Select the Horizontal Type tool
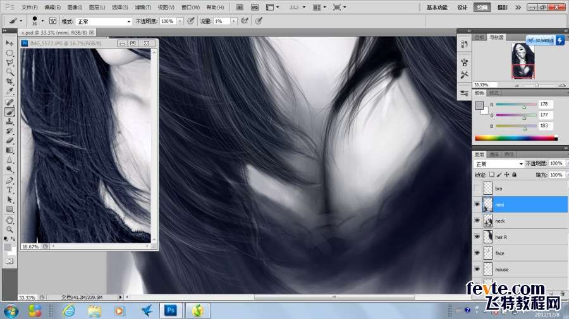This screenshot has width=569, height=319. pyautogui.click(x=9, y=190)
